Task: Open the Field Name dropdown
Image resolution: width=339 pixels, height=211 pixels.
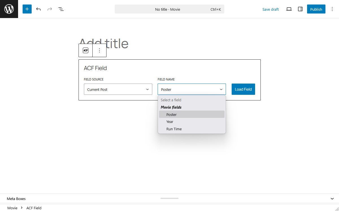Action: click(192, 89)
